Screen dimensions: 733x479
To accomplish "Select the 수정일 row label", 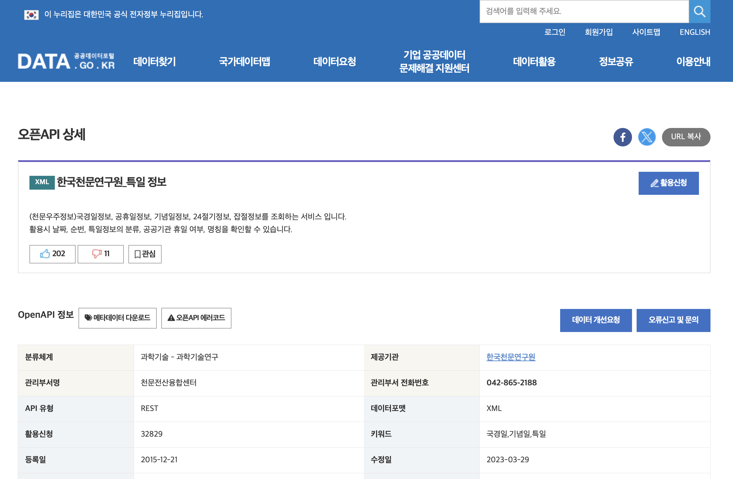I will pyautogui.click(x=381, y=459).
